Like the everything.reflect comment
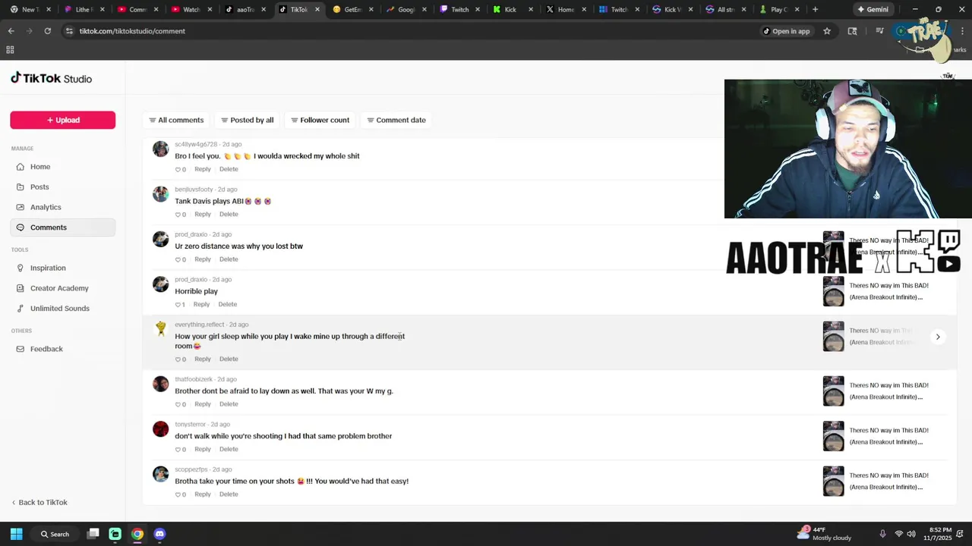The width and height of the screenshot is (972, 546). [180, 359]
